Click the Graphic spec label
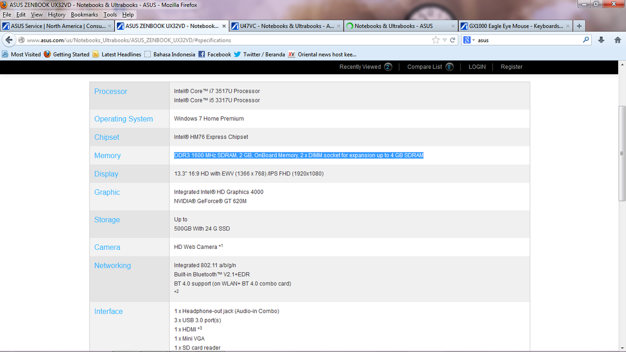Screen dimensions: 626x352 pos(107,192)
